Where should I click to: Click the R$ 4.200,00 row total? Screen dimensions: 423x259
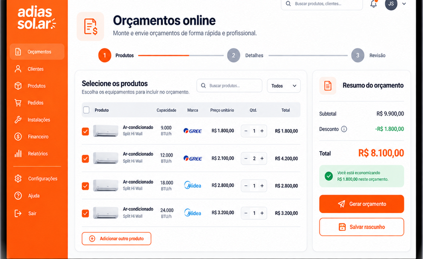click(287, 159)
